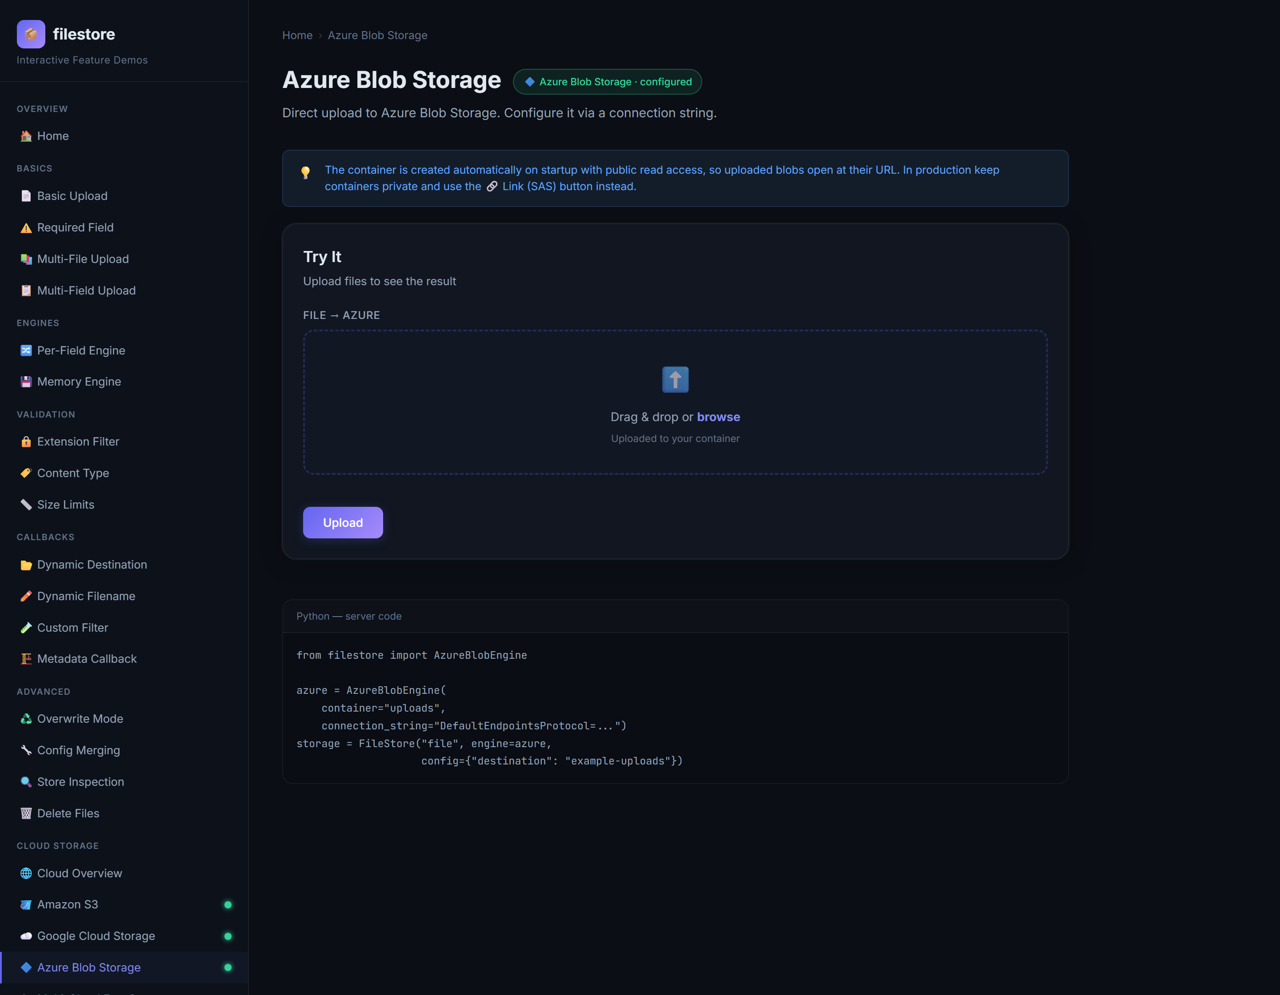Click the 'from filestore import AzureBlobEngine' line
Screen dimensions: 1280x995
tap(412, 655)
